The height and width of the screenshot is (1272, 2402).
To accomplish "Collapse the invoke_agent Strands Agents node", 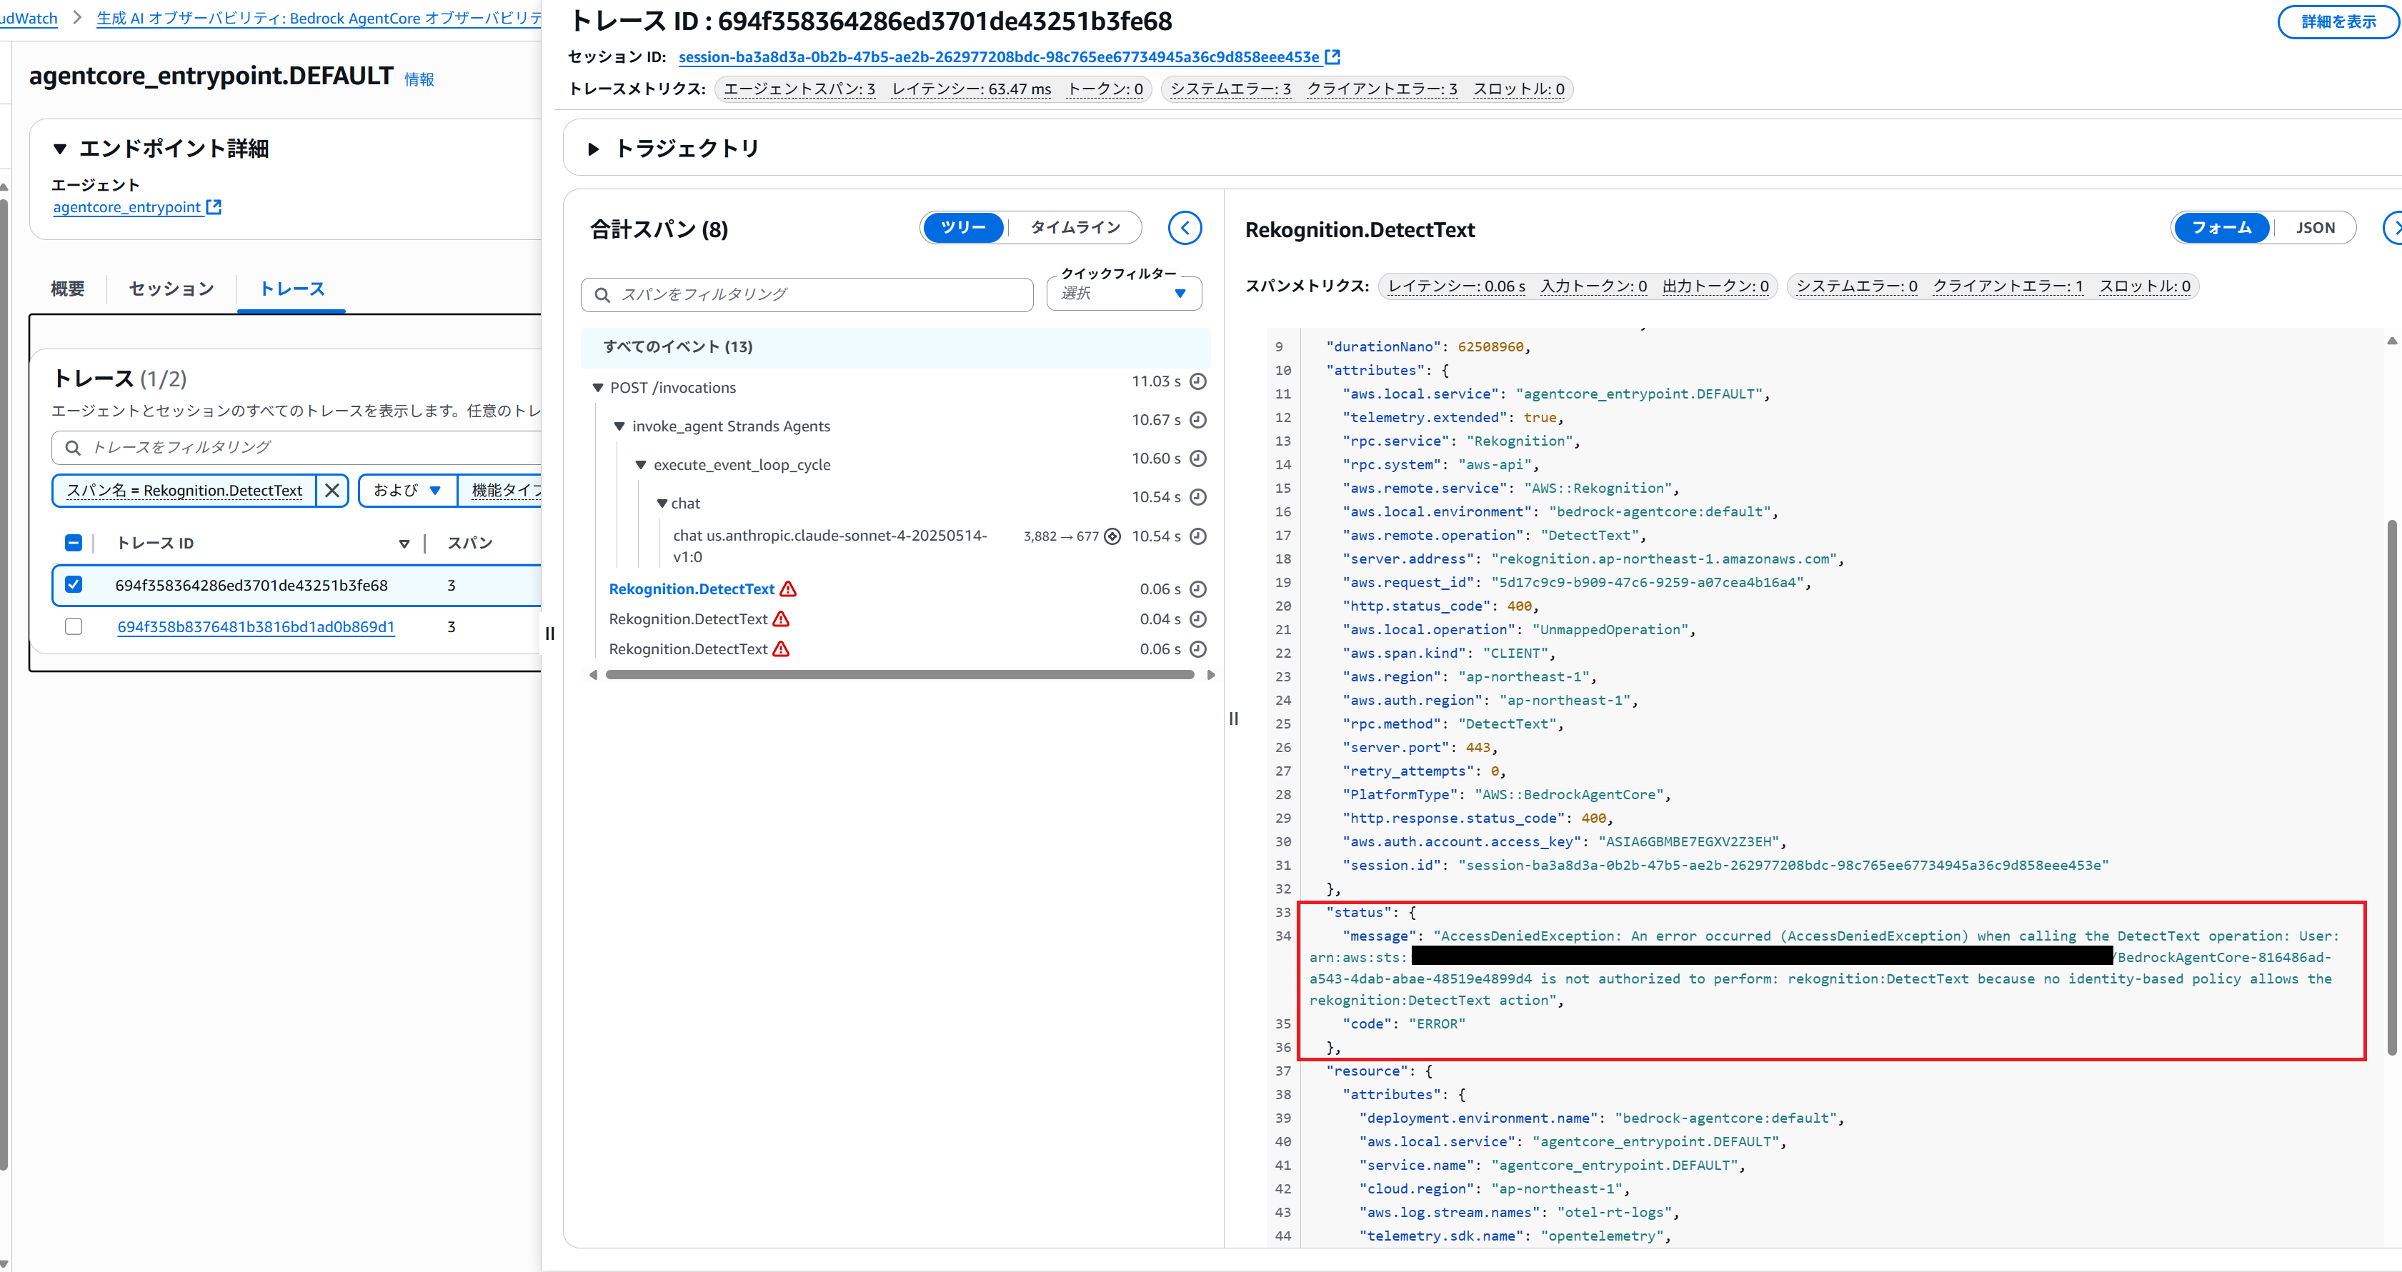I will coord(619,426).
